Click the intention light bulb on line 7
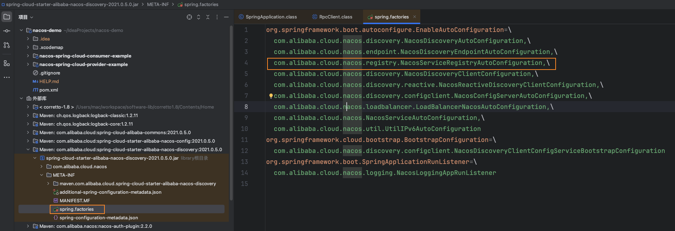This screenshot has width=675, height=231. pos(271,96)
